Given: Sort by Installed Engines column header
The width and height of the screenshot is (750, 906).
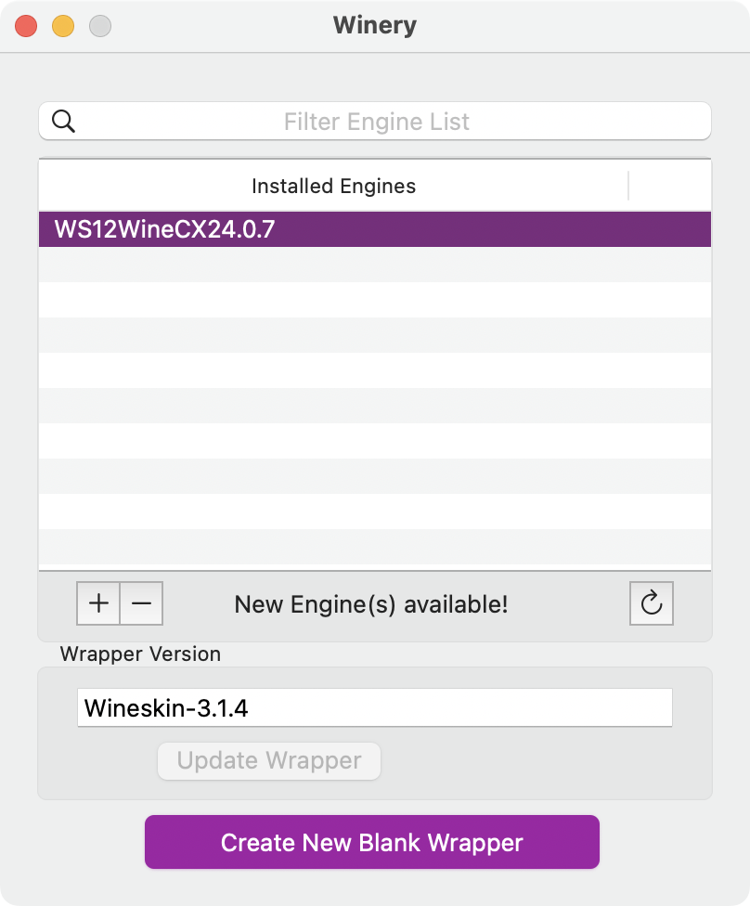Looking at the screenshot, I should point(333,186).
